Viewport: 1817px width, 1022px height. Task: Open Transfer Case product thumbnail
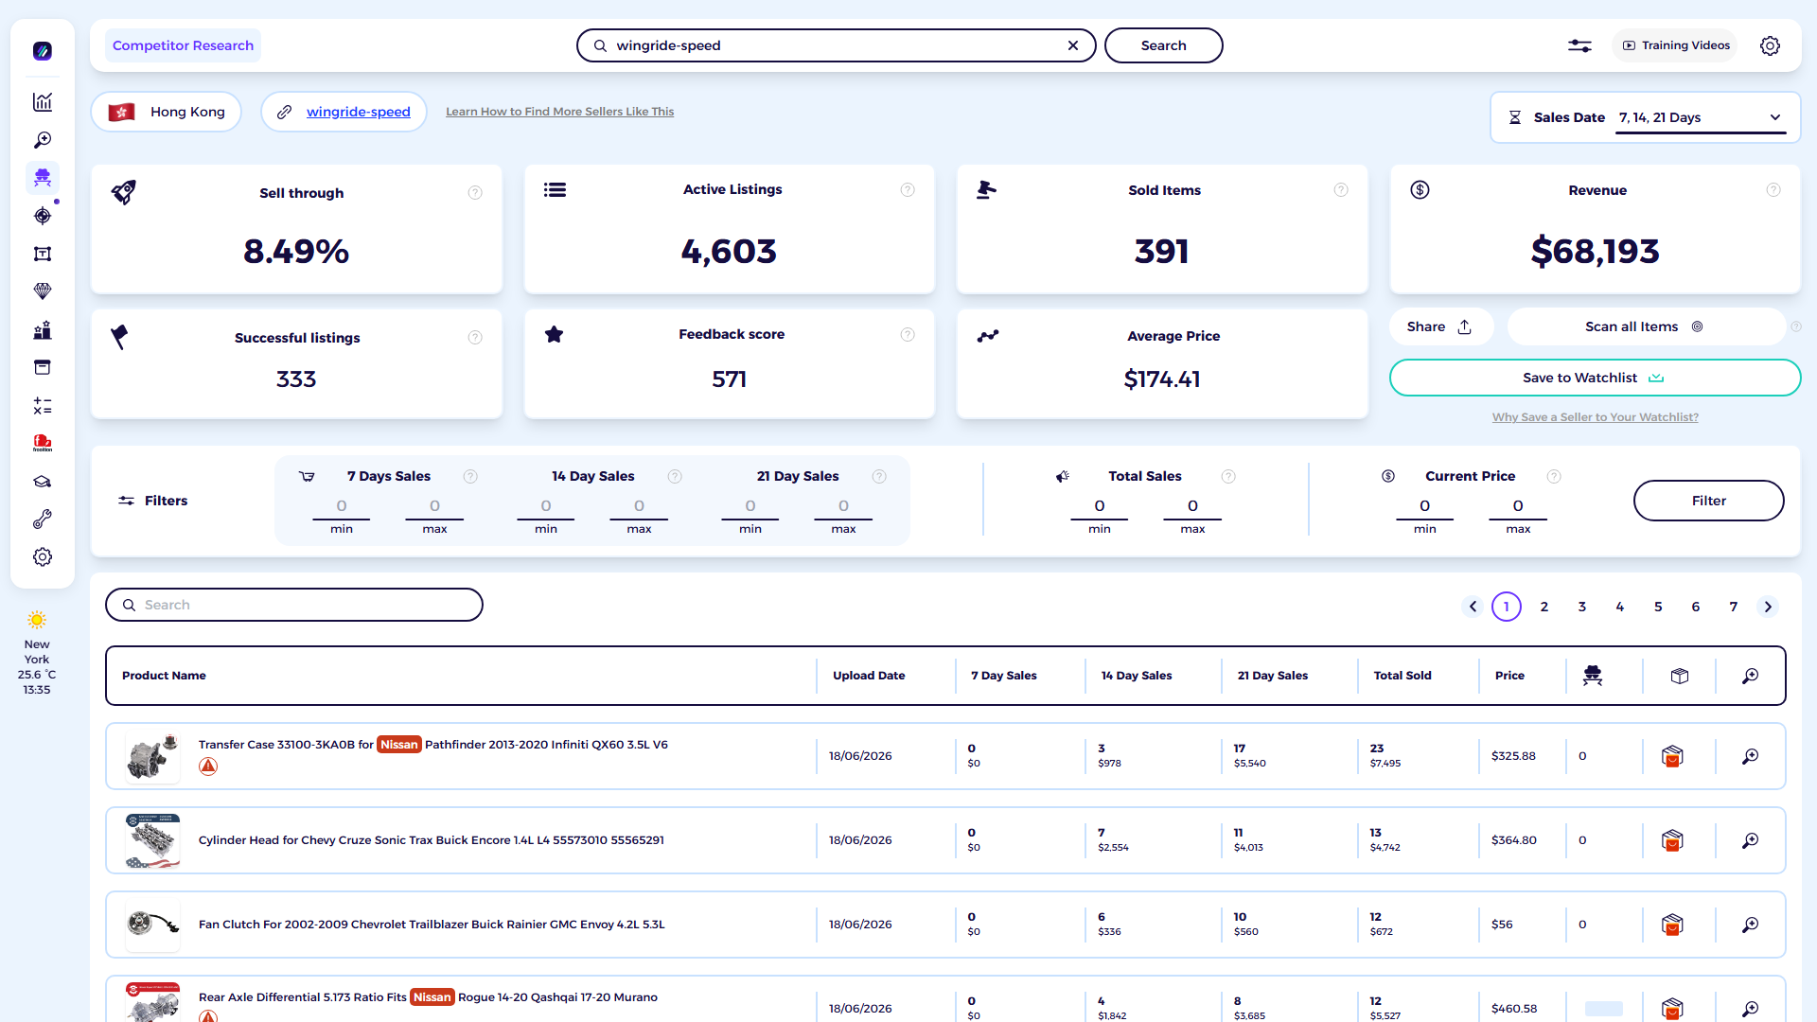click(x=152, y=756)
